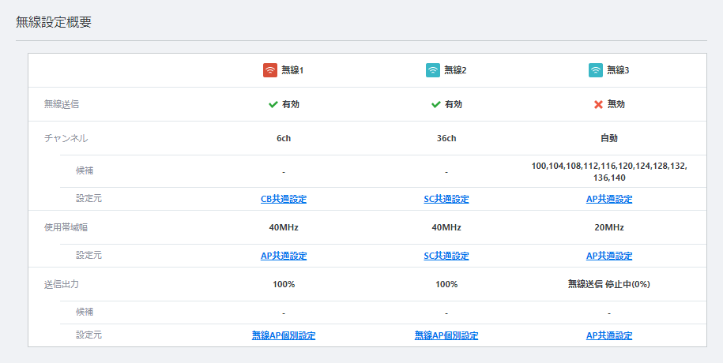Open AP共通設定 link for 無線3 送信出力

pos(609,335)
